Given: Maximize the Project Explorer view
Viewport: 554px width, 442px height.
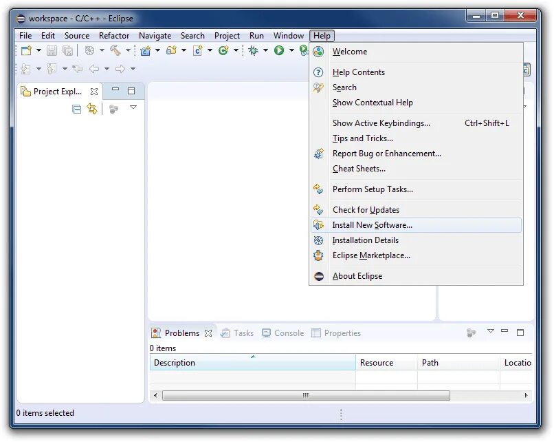Looking at the screenshot, I should (131, 91).
